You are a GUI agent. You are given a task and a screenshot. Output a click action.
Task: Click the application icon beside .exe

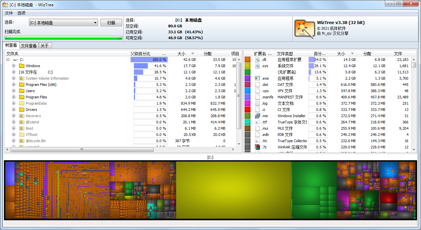[x=257, y=78]
